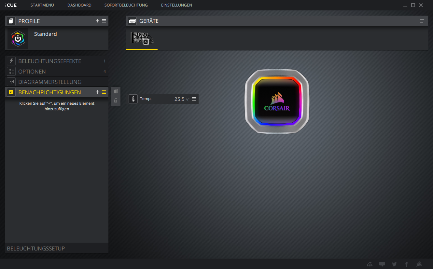This screenshot has height=269, width=433.
Task: Click the Corsair sails logo icon
Action: coord(419,264)
